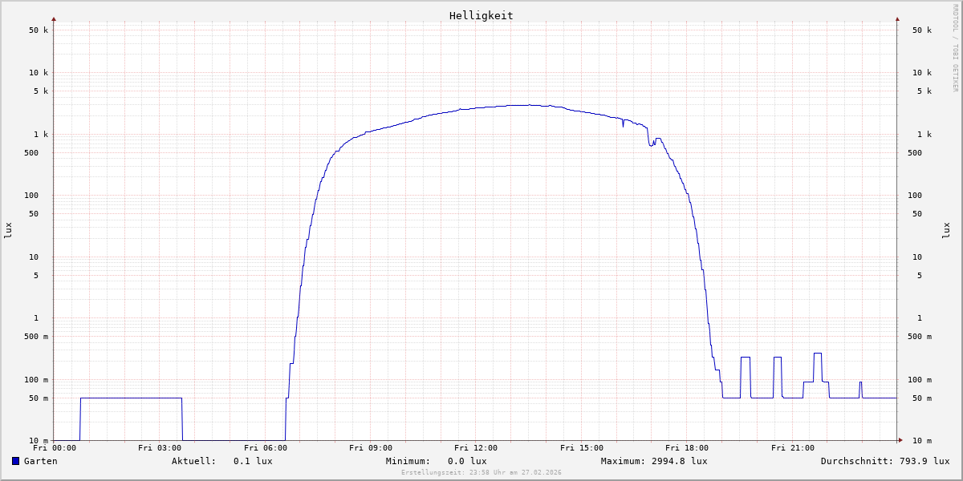Click the chart title 'Helligkeit'
The width and height of the screenshot is (963, 481).
tap(481, 15)
